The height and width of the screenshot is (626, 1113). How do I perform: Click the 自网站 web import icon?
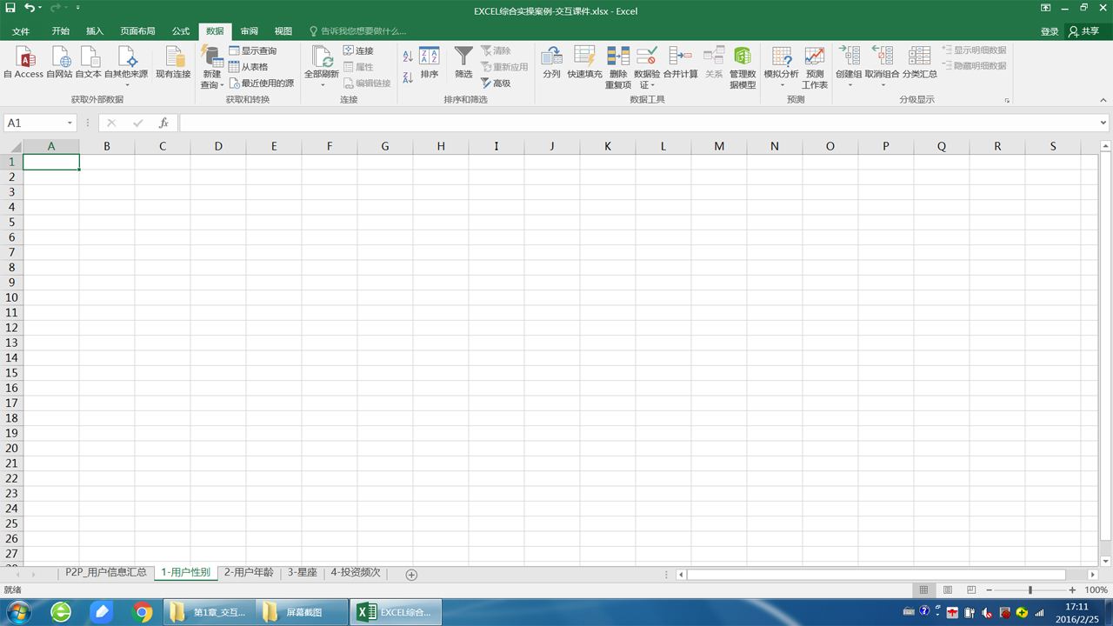tap(60, 63)
